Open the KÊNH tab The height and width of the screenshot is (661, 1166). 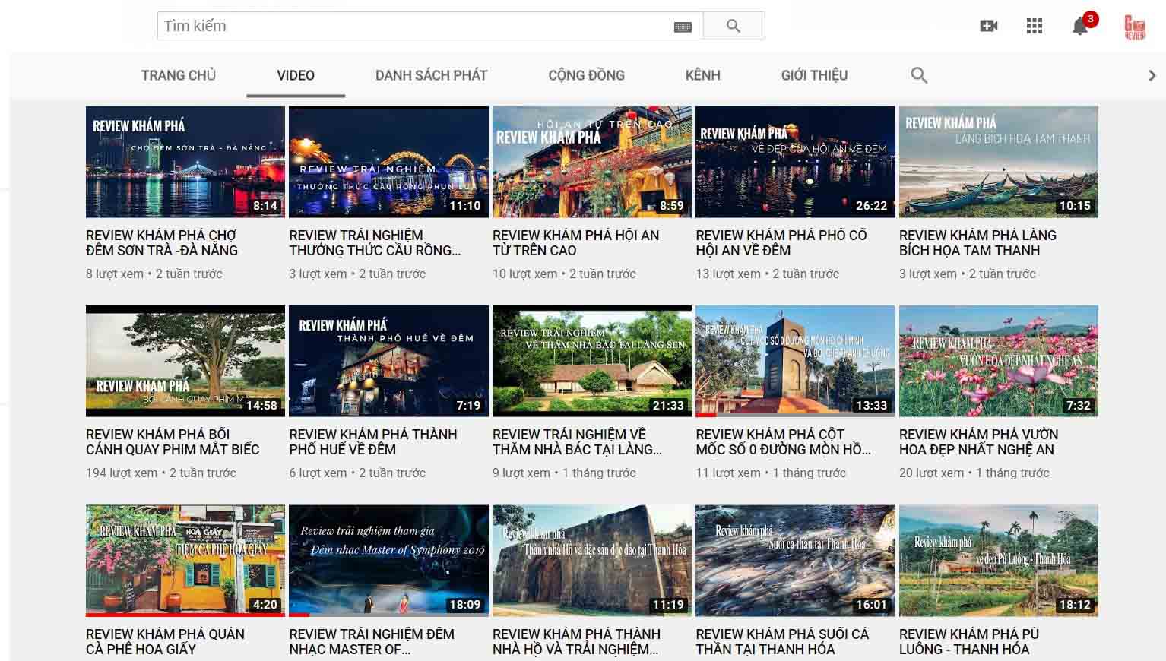click(x=702, y=75)
